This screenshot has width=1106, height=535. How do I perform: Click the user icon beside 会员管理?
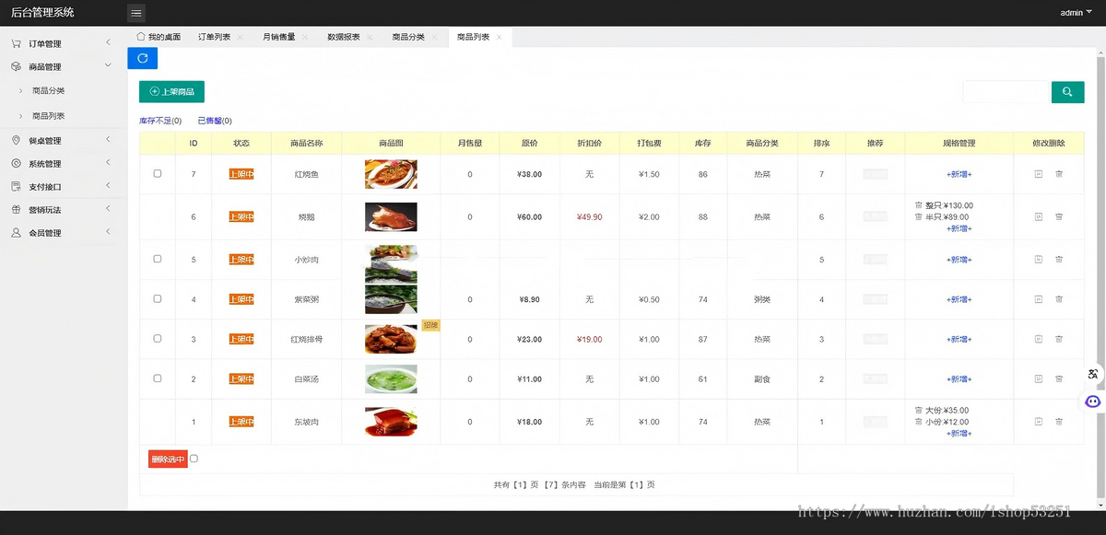pos(17,233)
